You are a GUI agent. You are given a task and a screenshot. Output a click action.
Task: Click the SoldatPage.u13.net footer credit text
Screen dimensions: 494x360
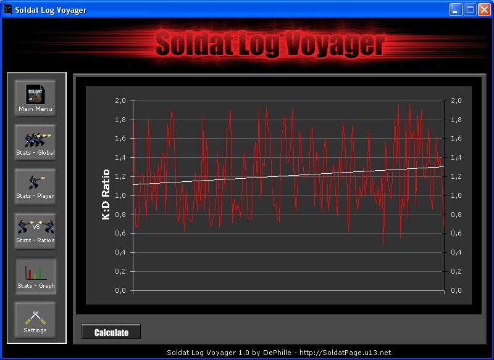tap(279, 353)
